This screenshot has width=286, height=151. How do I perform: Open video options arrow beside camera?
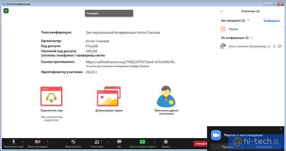[47, 142]
